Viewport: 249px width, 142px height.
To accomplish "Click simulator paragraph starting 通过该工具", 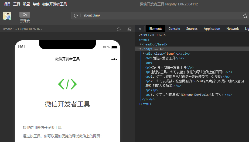I will click(x=62, y=136).
